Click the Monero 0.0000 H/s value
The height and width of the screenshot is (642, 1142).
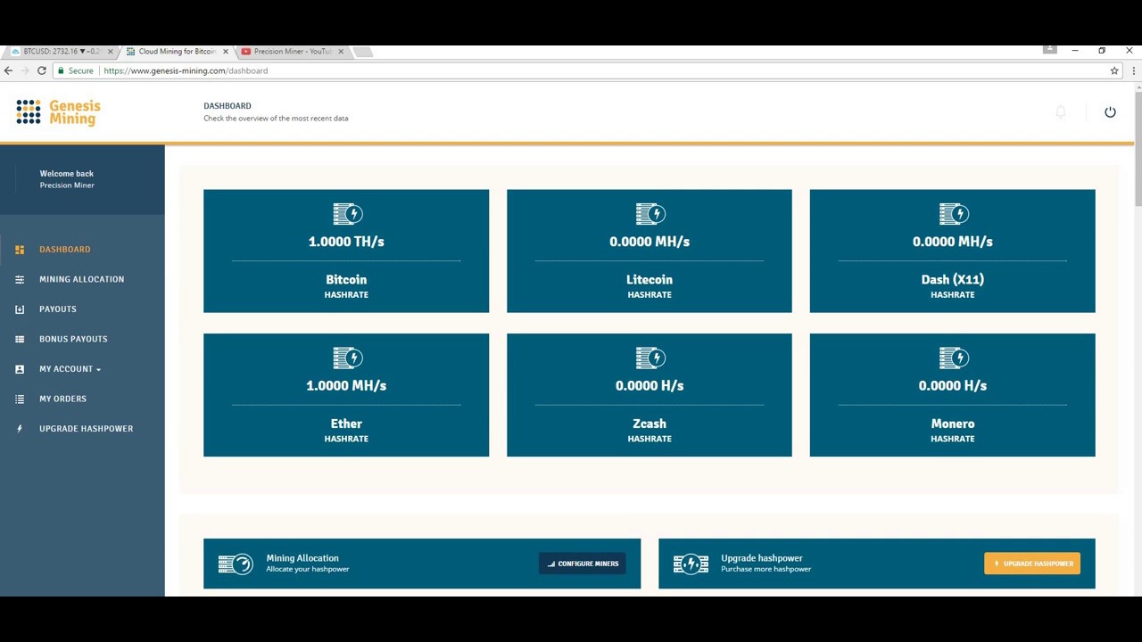[953, 386]
